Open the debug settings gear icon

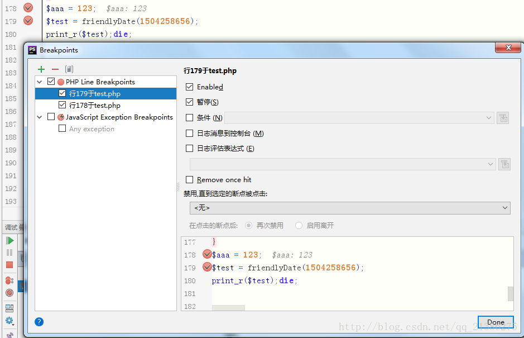point(9,321)
